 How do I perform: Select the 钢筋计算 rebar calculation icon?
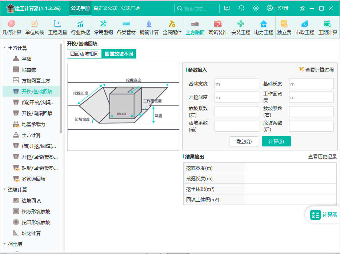pos(149,27)
